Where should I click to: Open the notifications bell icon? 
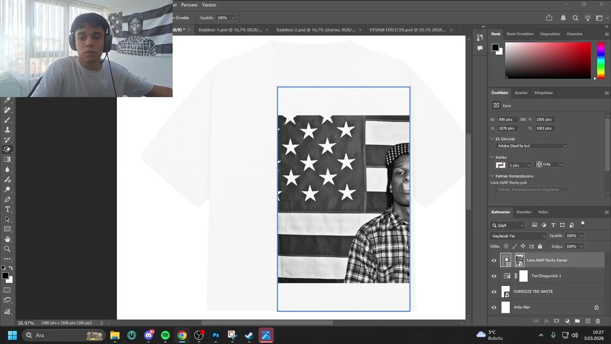(563, 18)
